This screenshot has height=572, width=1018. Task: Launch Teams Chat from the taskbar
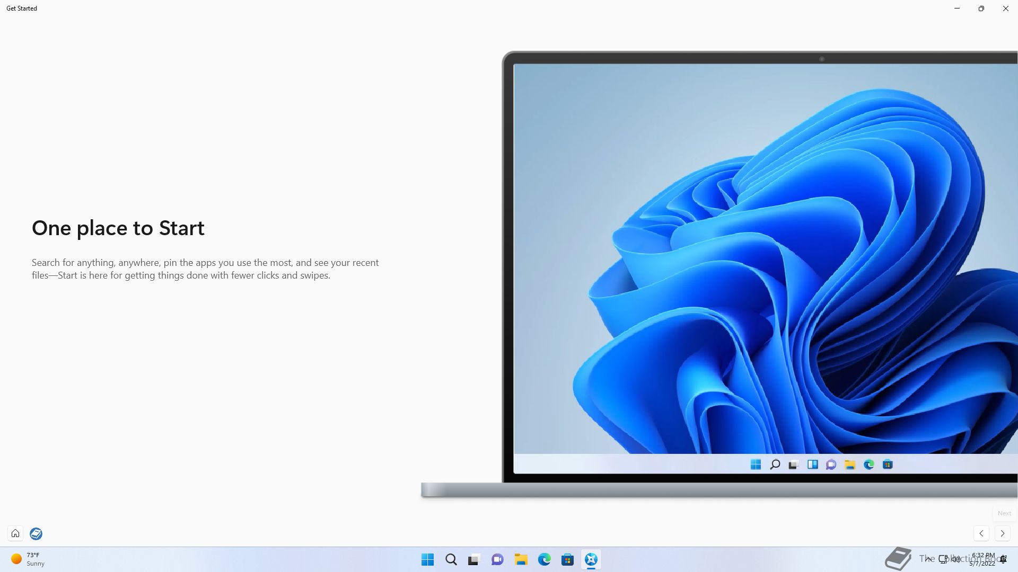(x=497, y=559)
